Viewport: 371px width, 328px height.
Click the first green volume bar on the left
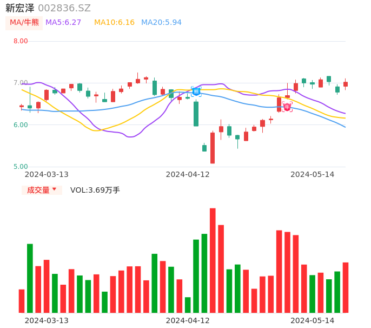coord(30,278)
